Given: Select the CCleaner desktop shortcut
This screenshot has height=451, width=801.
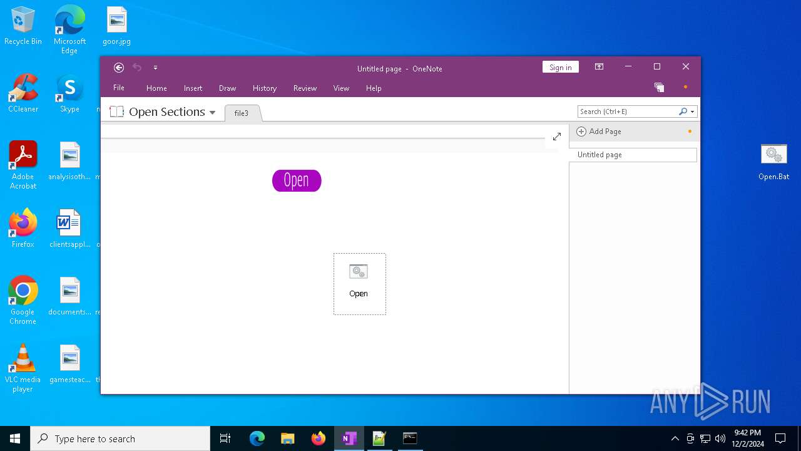Looking at the screenshot, I should (x=23, y=93).
